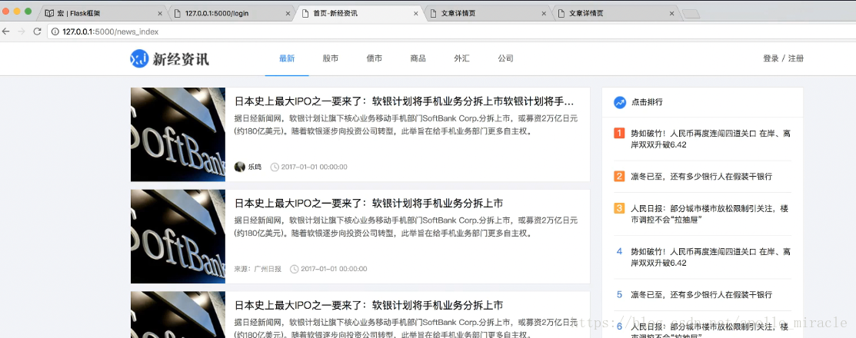The height and width of the screenshot is (338, 856).
Task: Open first article headline ending 软银计划将手...
Action: (x=404, y=101)
